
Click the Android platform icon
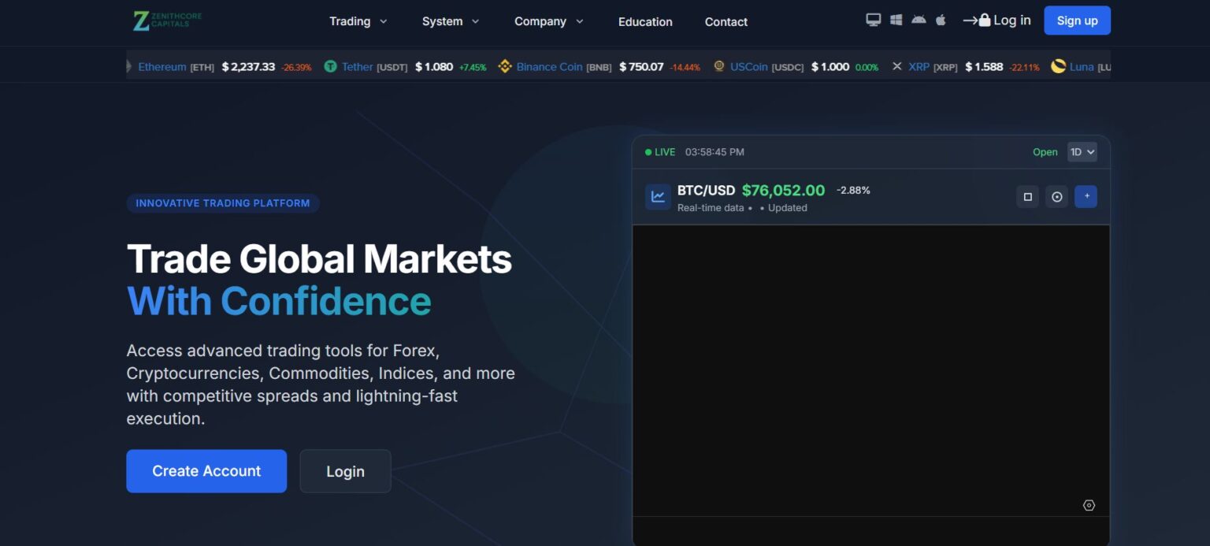pos(919,20)
